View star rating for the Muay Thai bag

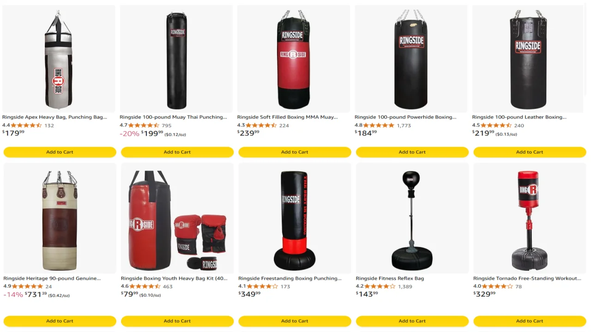144,125
